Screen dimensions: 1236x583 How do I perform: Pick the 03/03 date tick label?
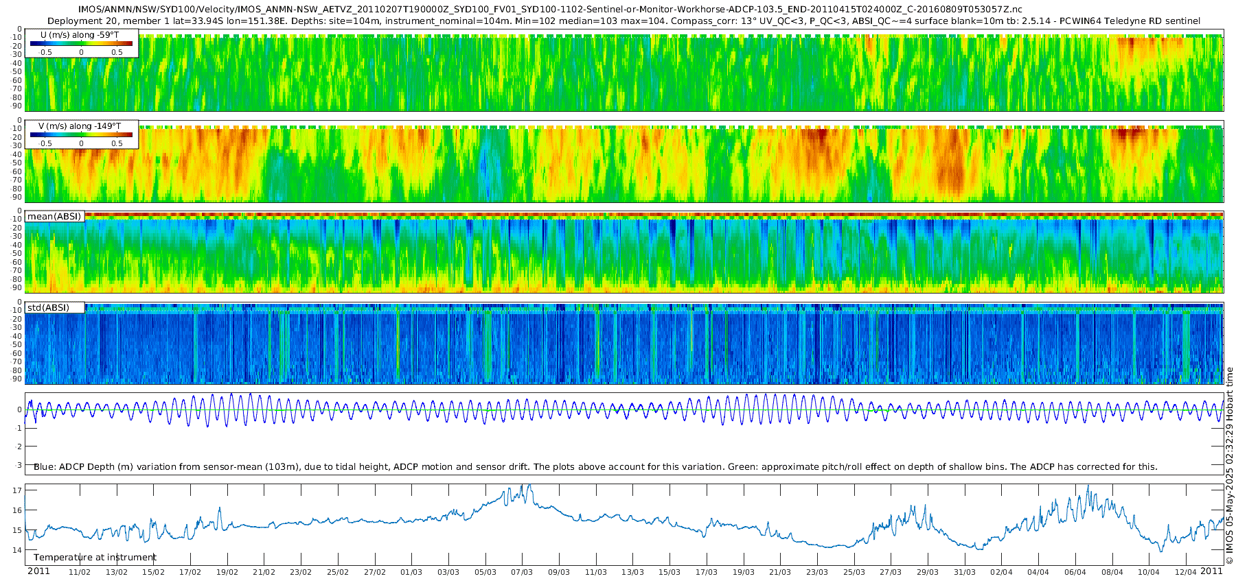448,572
